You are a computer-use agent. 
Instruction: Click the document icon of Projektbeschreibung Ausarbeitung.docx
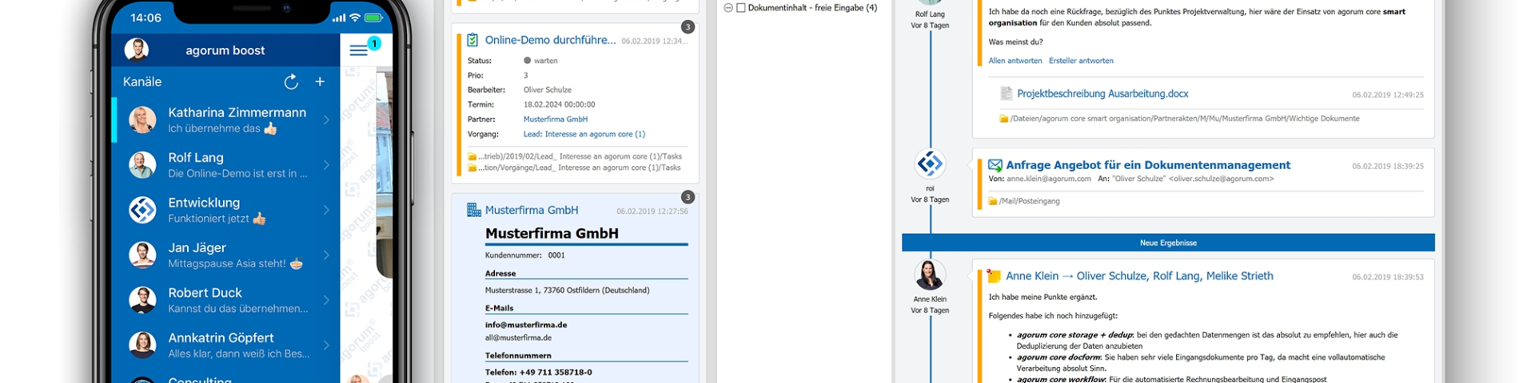coord(1007,93)
